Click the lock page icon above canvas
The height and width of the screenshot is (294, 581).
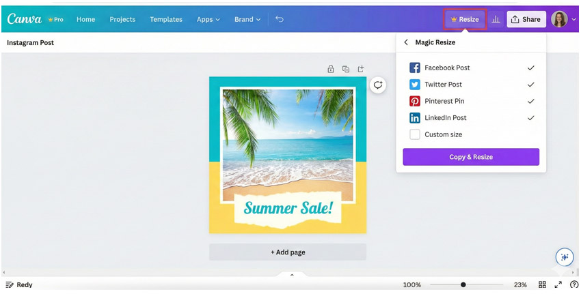[331, 69]
